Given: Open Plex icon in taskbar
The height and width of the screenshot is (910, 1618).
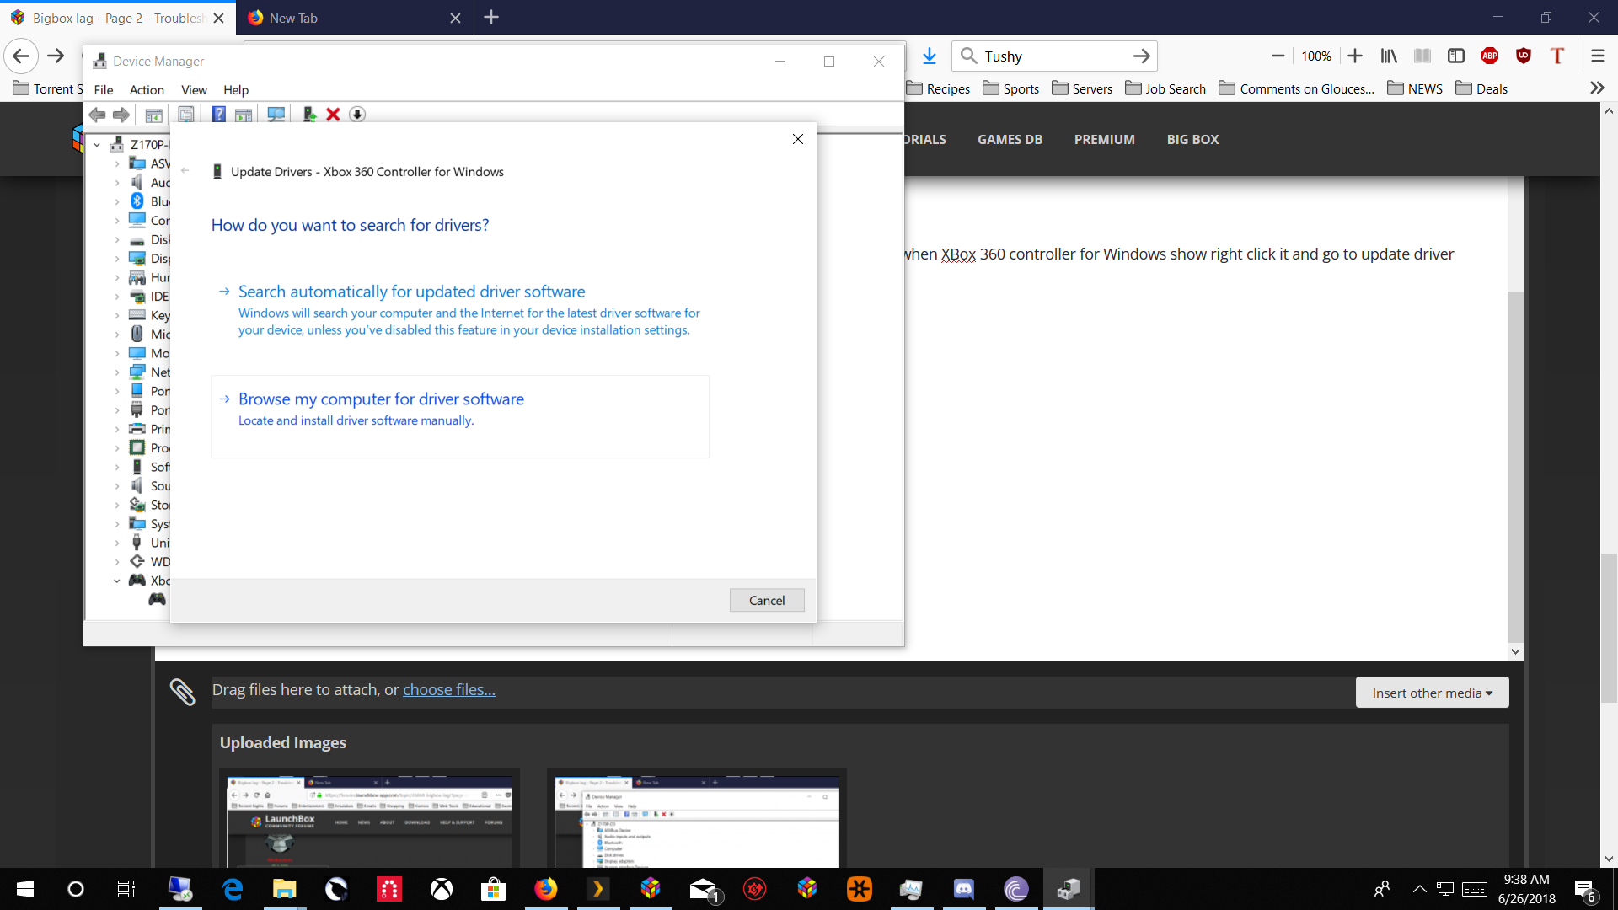Looking at the screenshot, I should tap(597, 889).
